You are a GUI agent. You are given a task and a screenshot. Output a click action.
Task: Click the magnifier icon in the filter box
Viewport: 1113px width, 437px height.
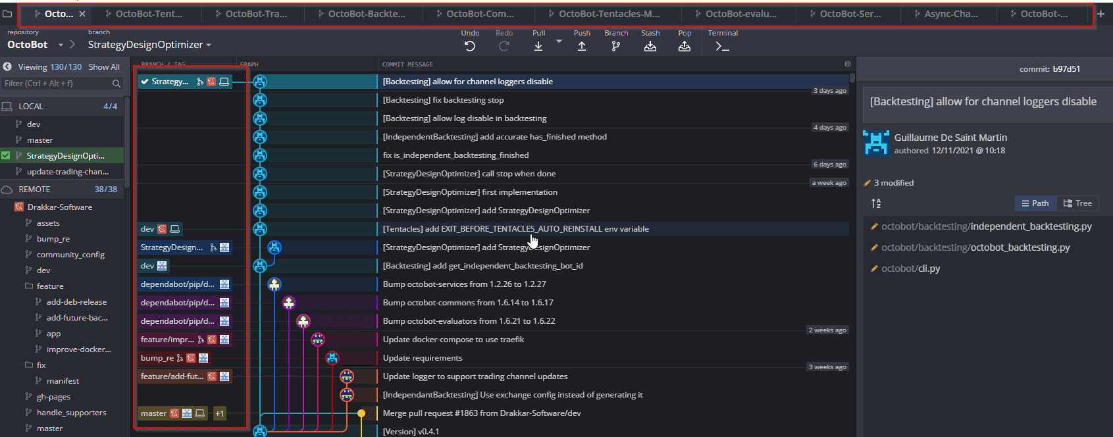(116, 84)
